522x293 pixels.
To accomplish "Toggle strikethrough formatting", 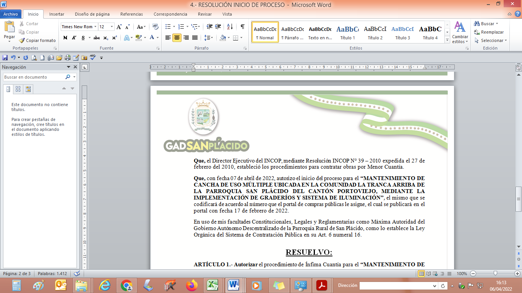I will tap(97, 38).
